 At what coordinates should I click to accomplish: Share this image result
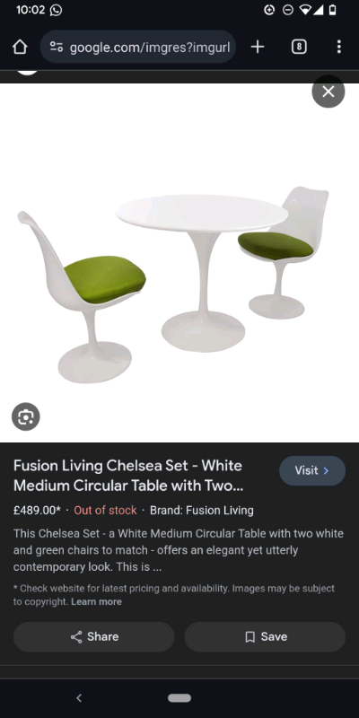point(94,637)
